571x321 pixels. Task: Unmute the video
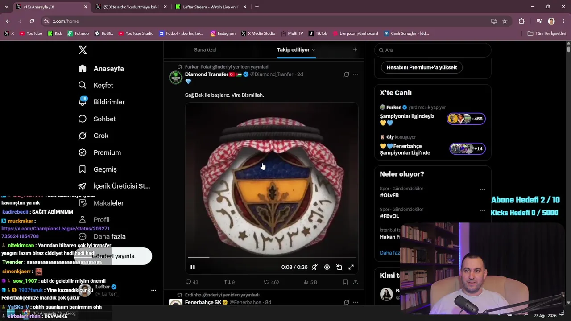click(315, 267)
